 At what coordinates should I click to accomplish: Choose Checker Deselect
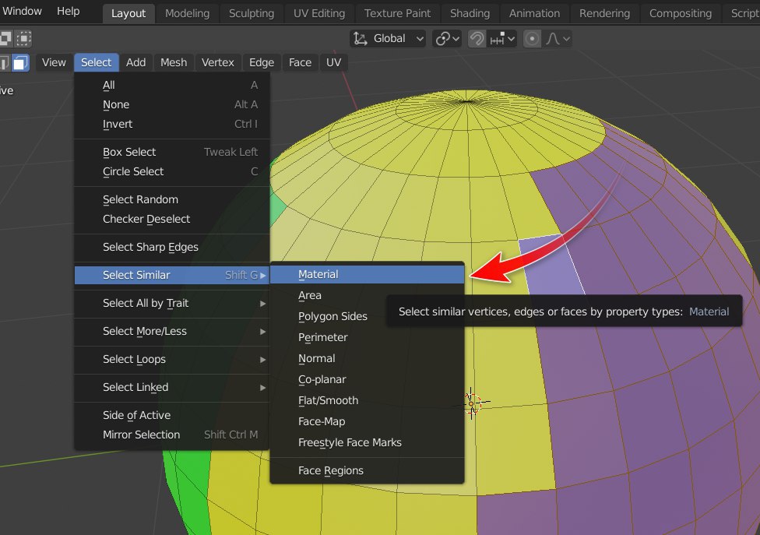[172, 219]
